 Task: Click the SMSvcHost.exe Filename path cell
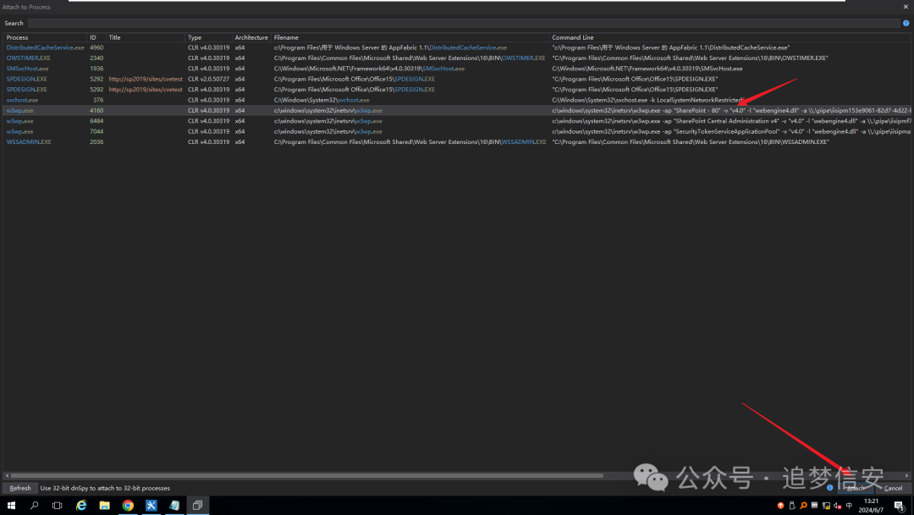(369, 69)
